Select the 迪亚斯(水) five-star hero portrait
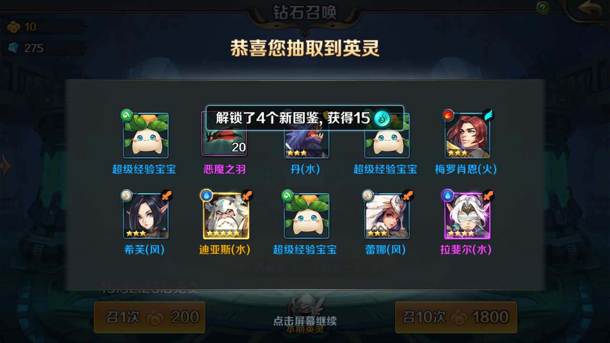The width and height of the screenshot is (610, 343). coord(226,216)
